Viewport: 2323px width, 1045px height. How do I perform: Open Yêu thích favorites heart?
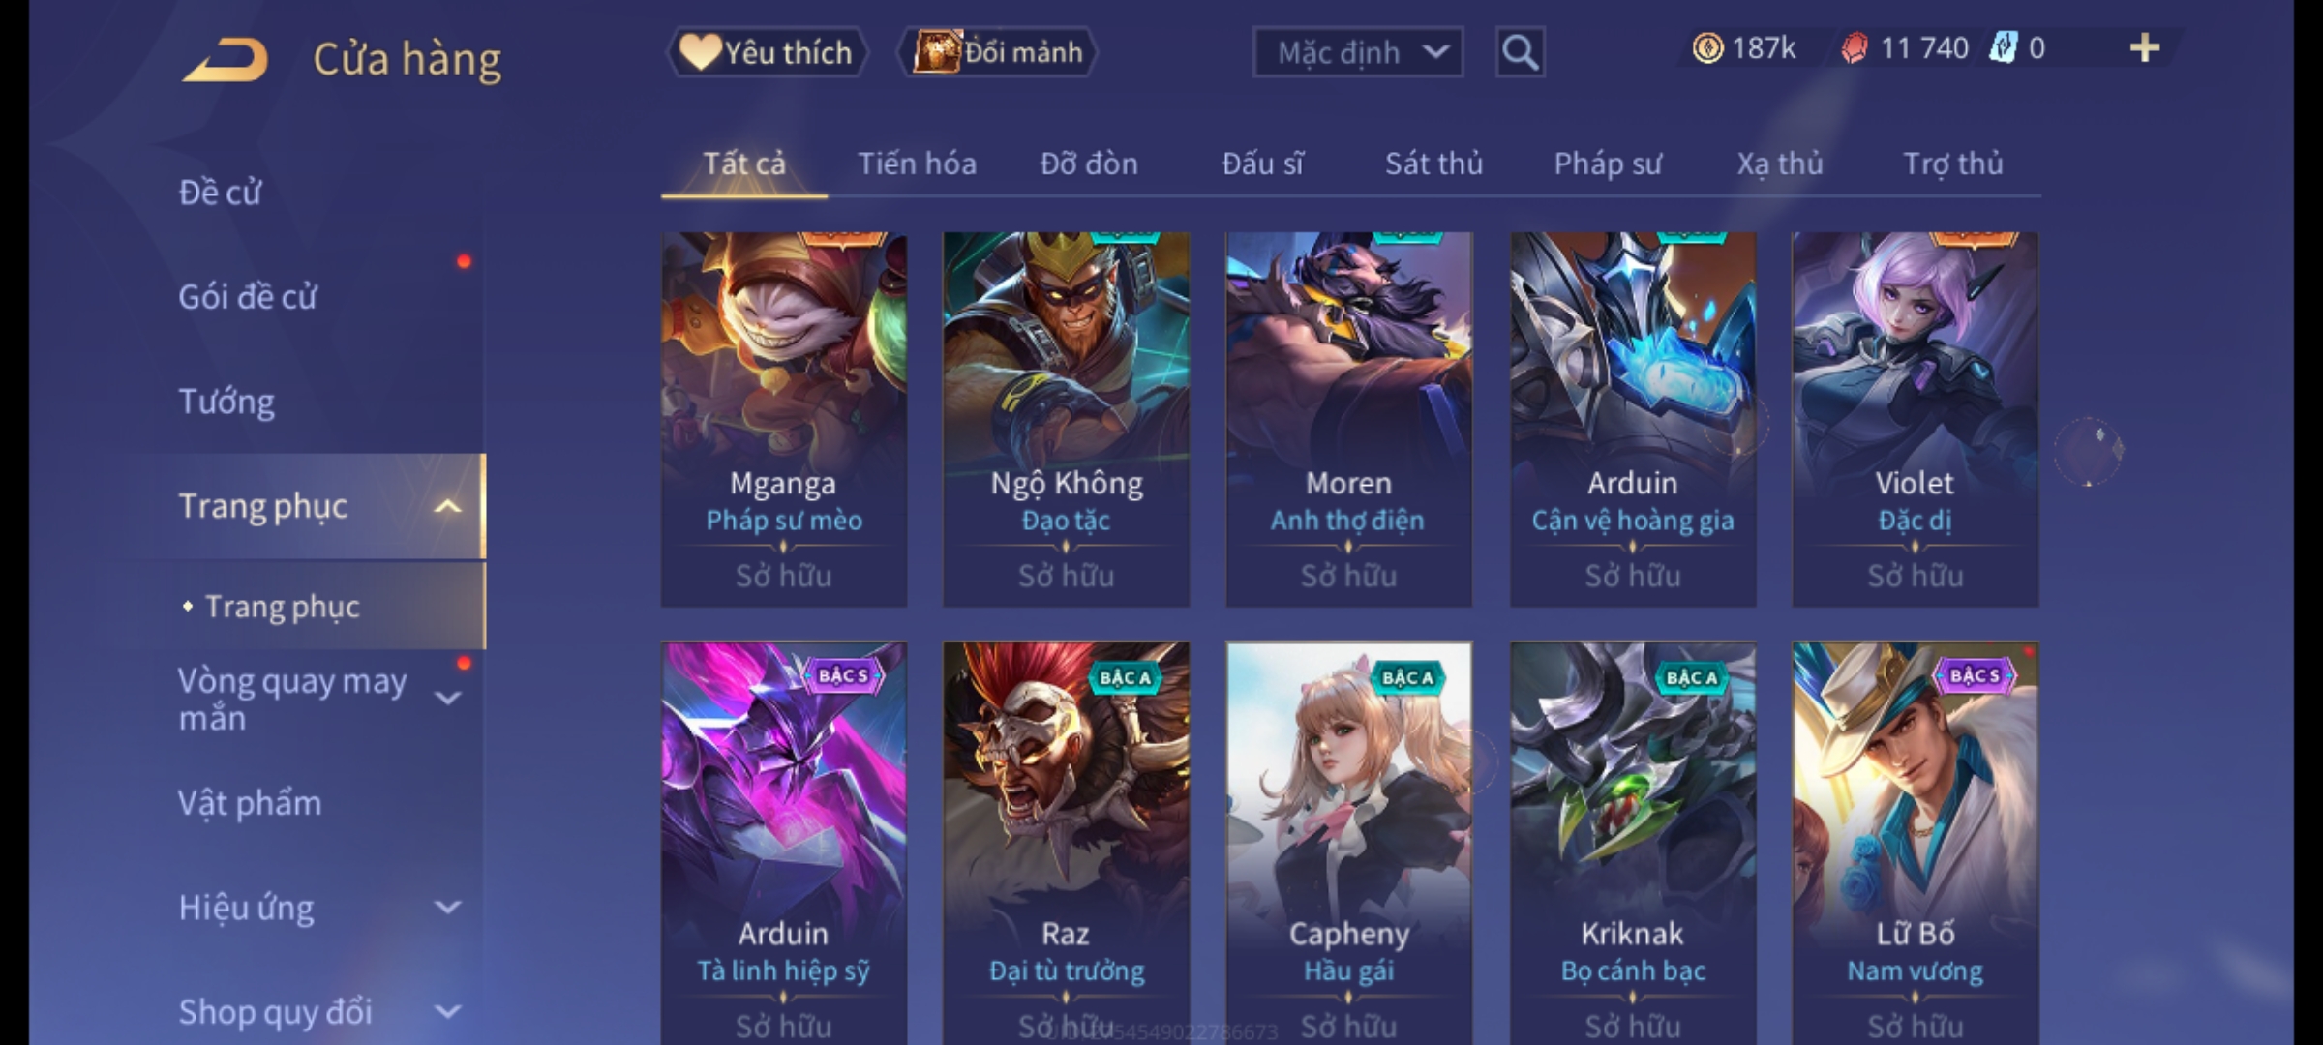coord(767,52)
